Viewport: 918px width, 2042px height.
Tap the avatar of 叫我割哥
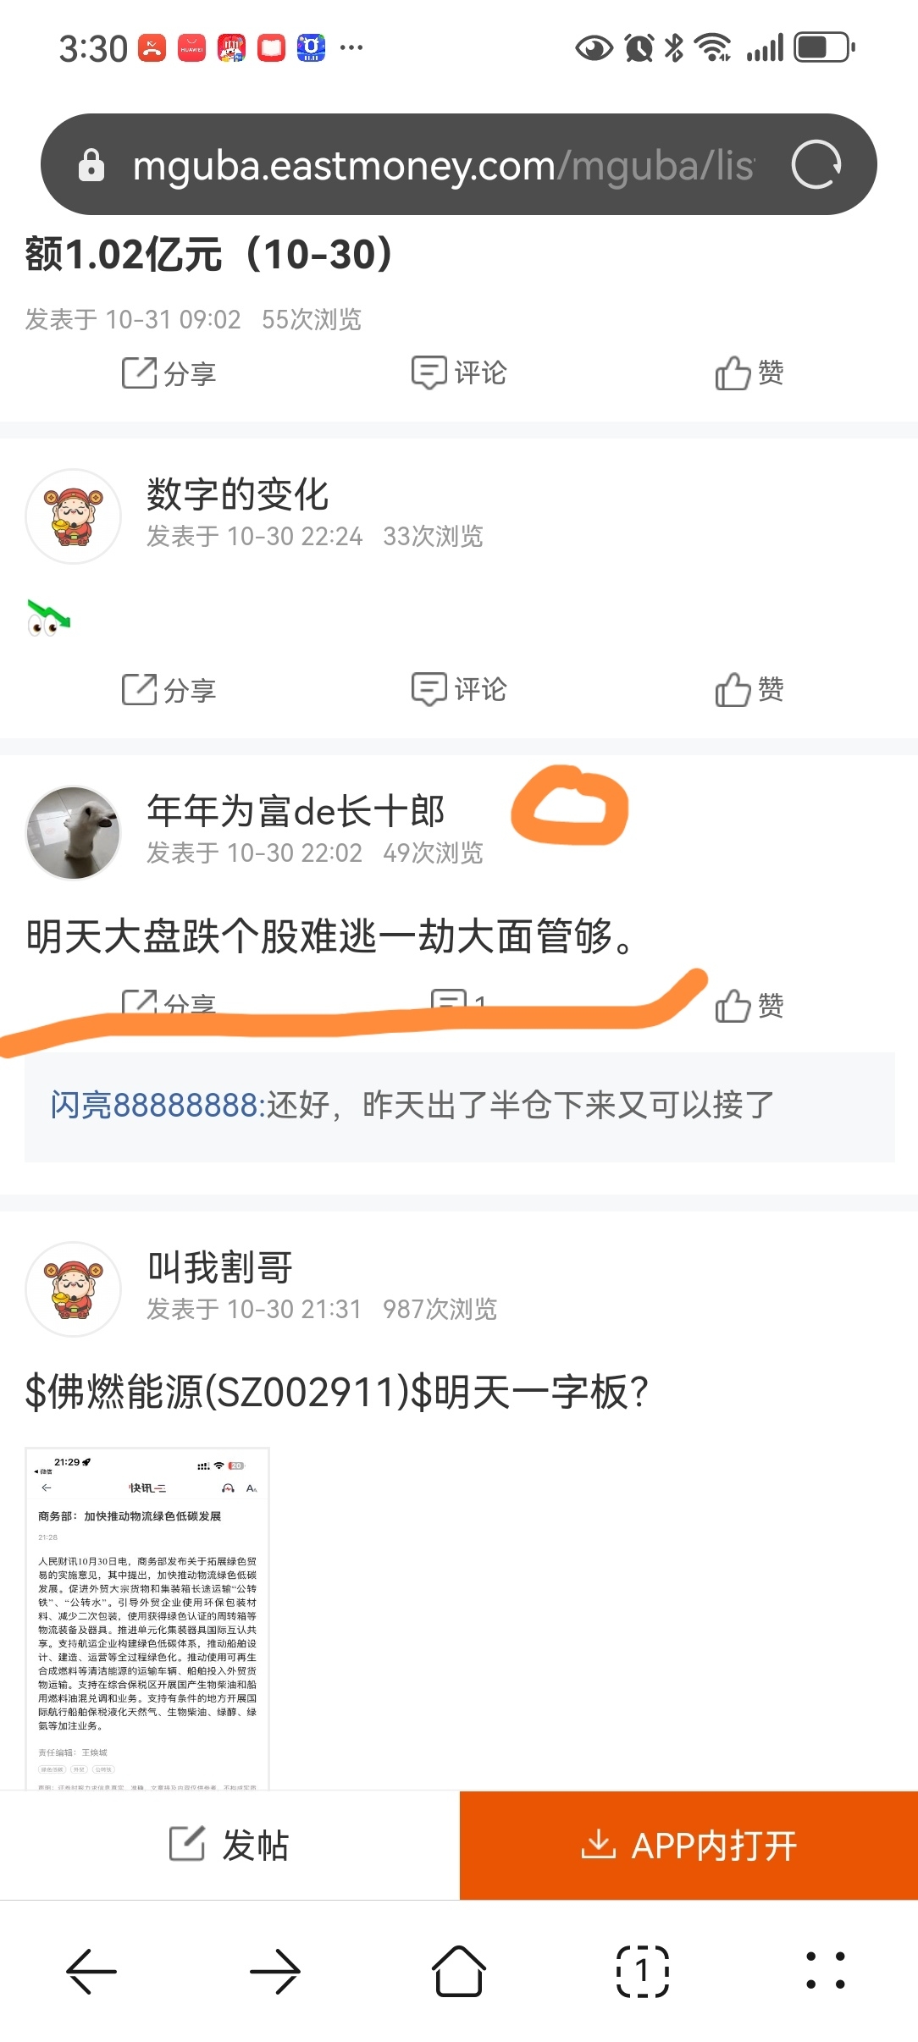click(x=74, y=1289)
